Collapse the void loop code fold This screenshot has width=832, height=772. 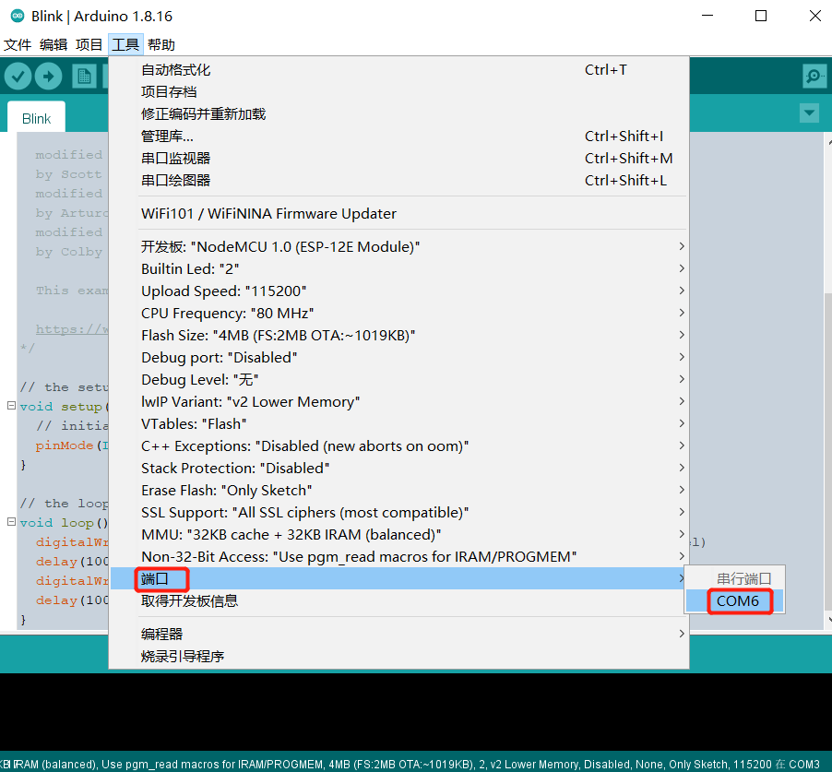point(11,522)
